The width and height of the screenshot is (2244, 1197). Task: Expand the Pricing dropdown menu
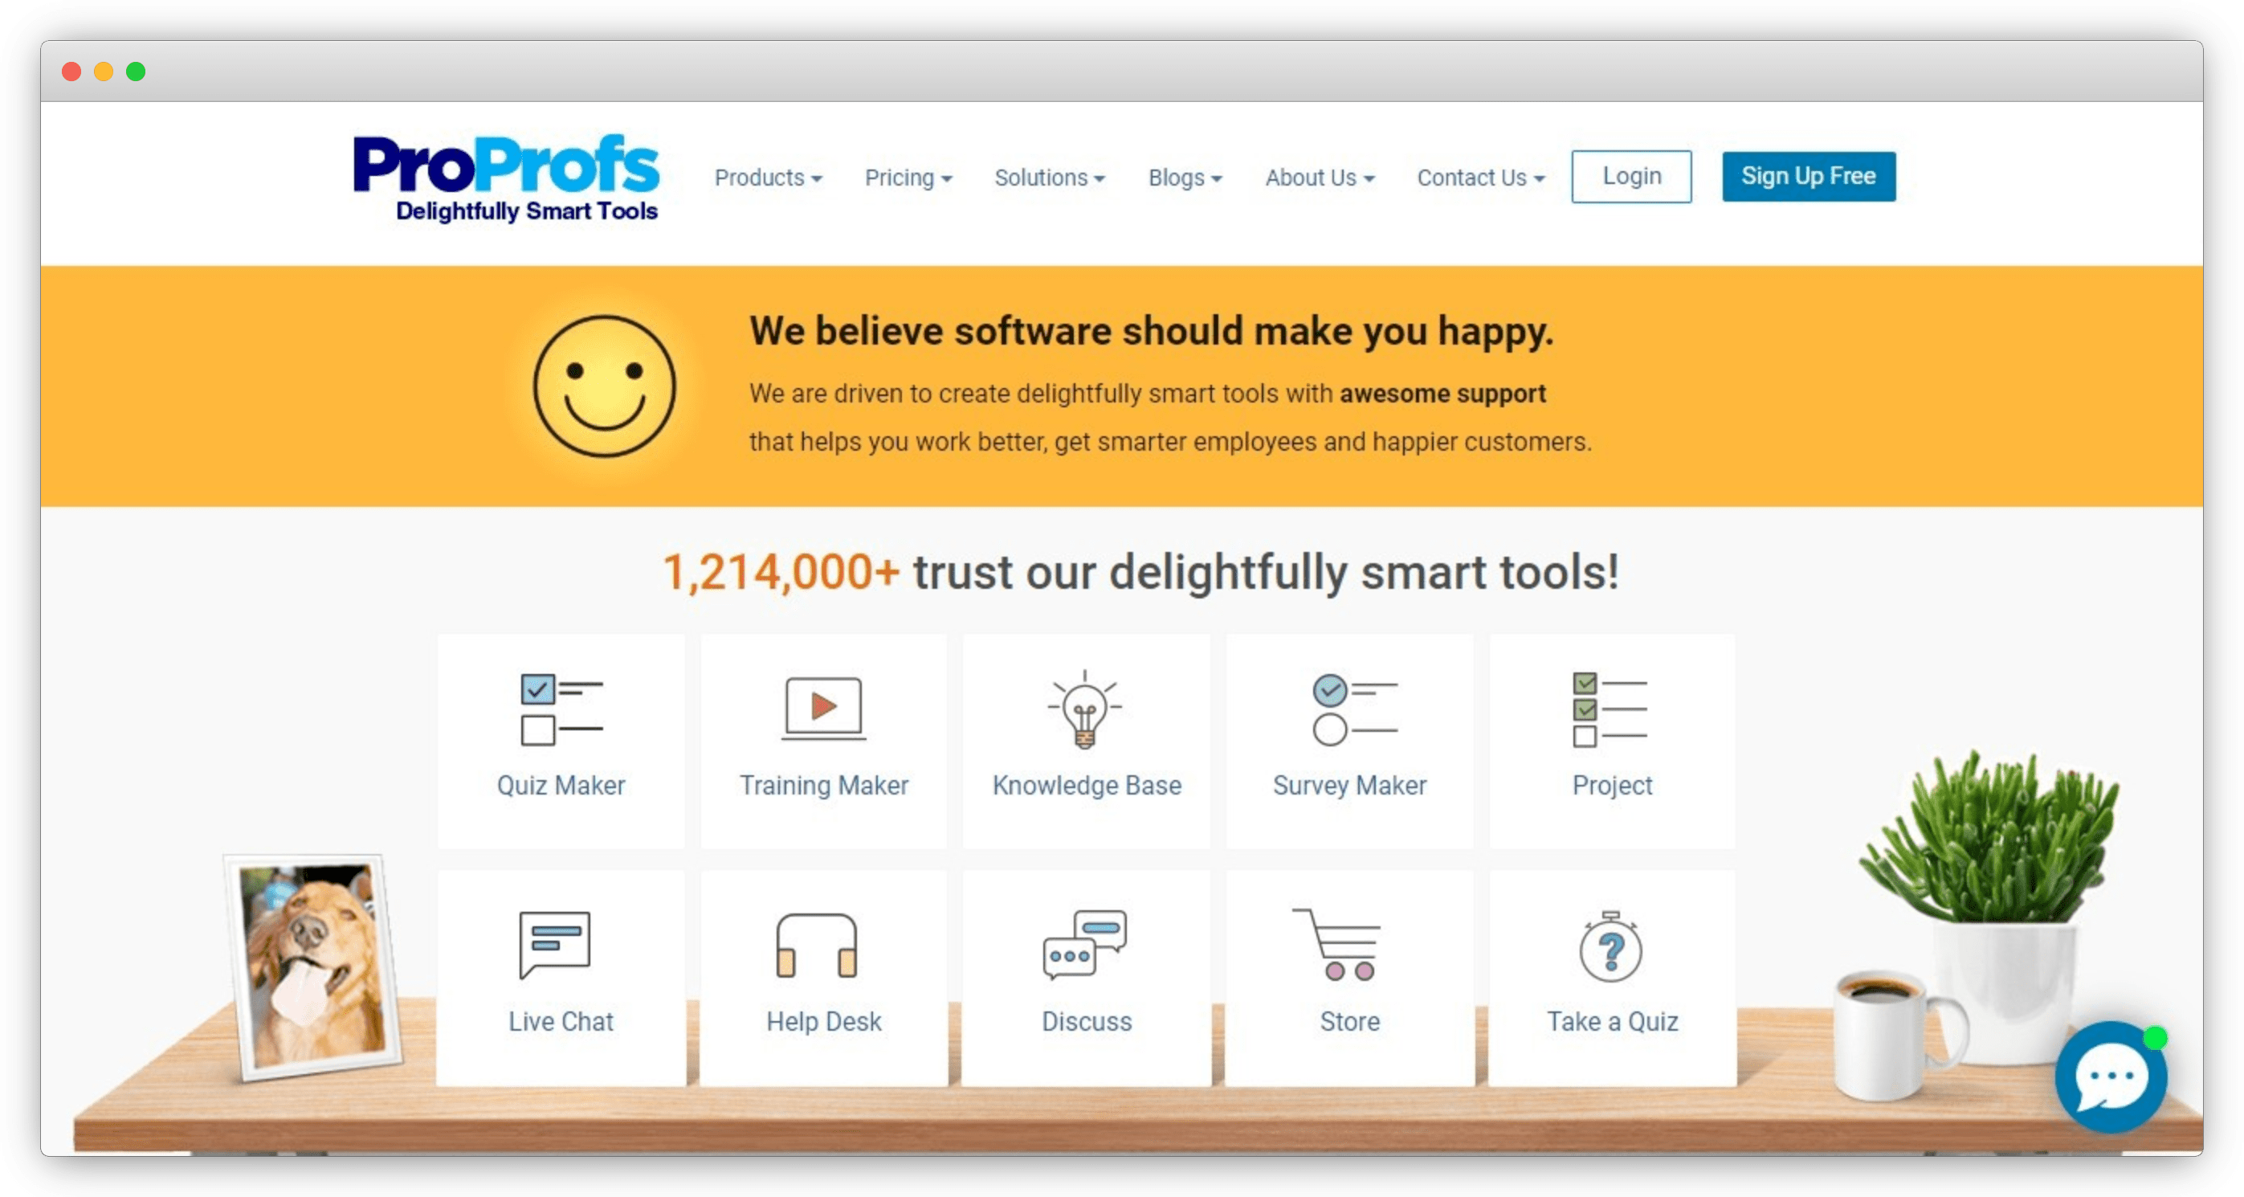(x=908, y=178)
